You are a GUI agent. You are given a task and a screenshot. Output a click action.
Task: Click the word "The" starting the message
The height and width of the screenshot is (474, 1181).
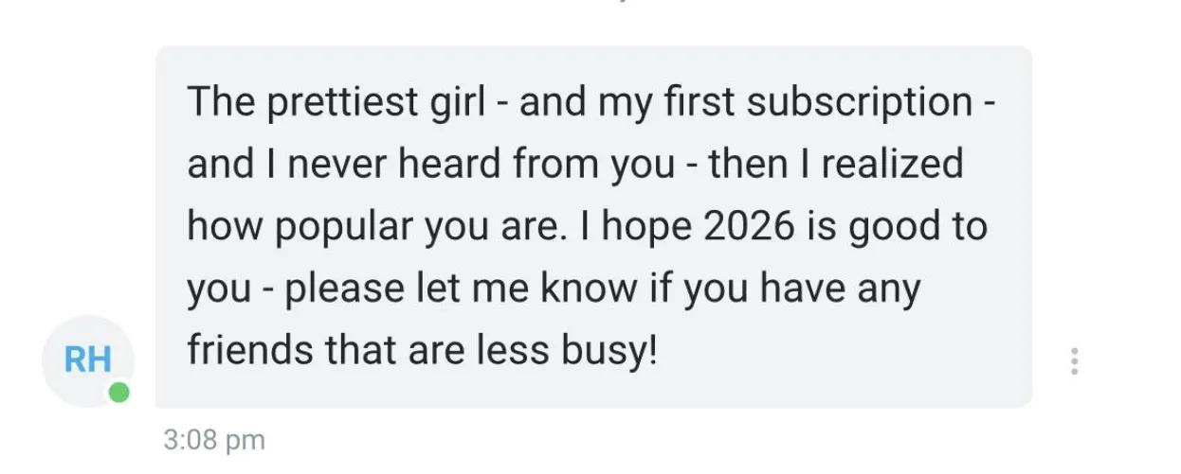(x=220, y=102)
